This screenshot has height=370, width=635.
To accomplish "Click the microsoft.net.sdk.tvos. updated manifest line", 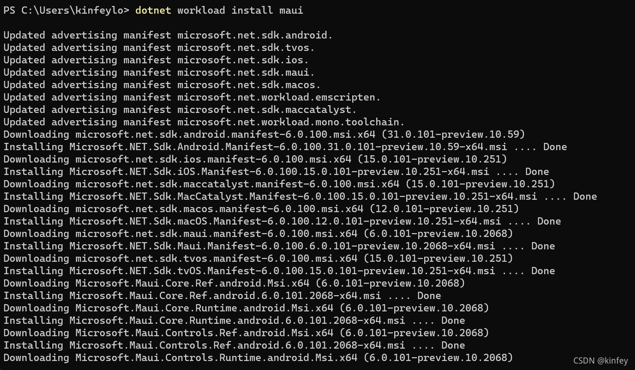I will [x=159, y=47].
